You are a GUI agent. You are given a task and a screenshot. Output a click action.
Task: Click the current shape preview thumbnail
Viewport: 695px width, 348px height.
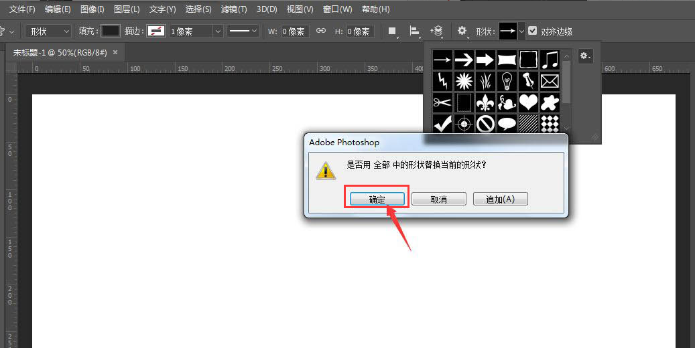(x=508, y=31)
